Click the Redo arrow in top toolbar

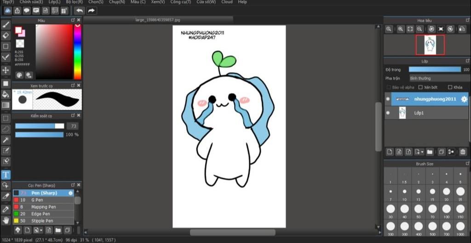(x=92, y=11)
